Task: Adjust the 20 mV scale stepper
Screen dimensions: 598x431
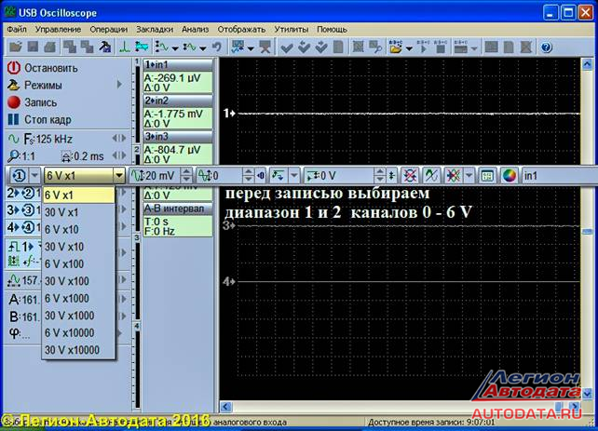Action: (x=186, y=176)
